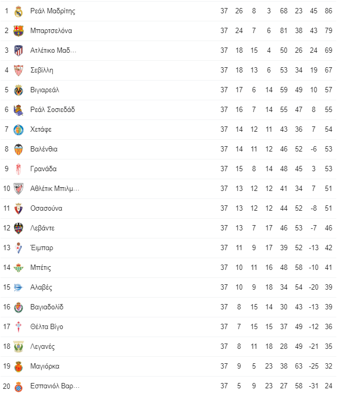Screen dimensions: 340x399
Task: Open the Μπέτις team row
Action: pyautogui.click(x=168, y=267)
